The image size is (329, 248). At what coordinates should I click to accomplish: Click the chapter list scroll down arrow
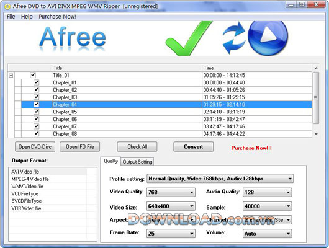[316, 134]
